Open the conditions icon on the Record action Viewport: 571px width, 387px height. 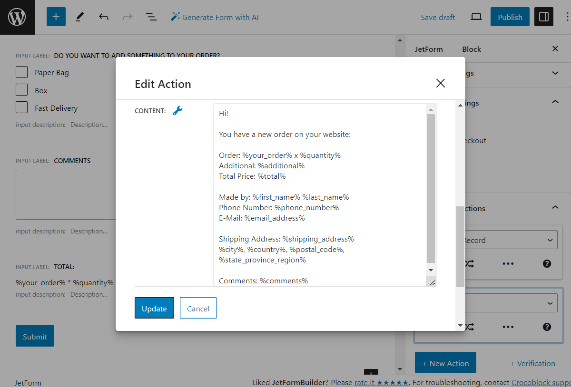tap(470, 263)
